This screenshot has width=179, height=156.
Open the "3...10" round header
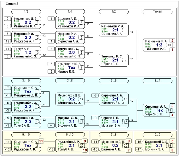pos(26,81)
